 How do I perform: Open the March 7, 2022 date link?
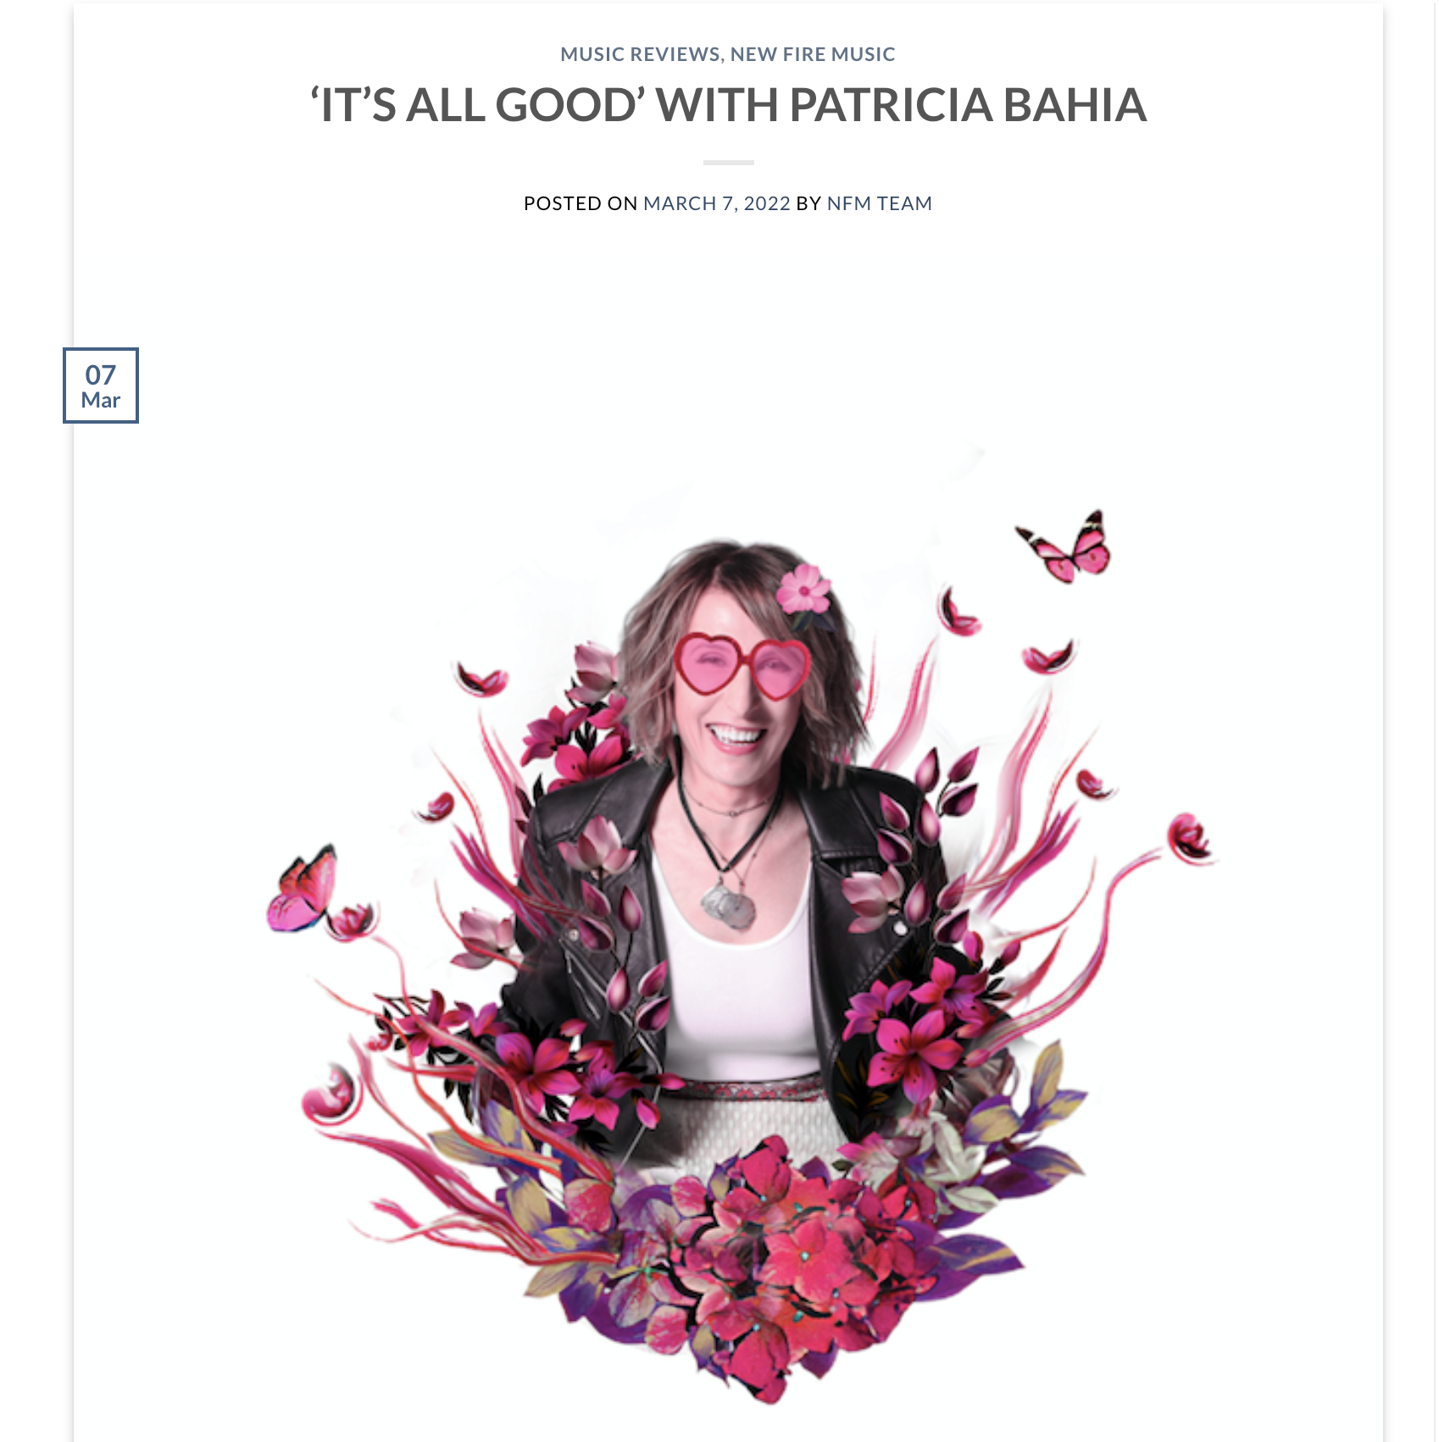point(717,203)
